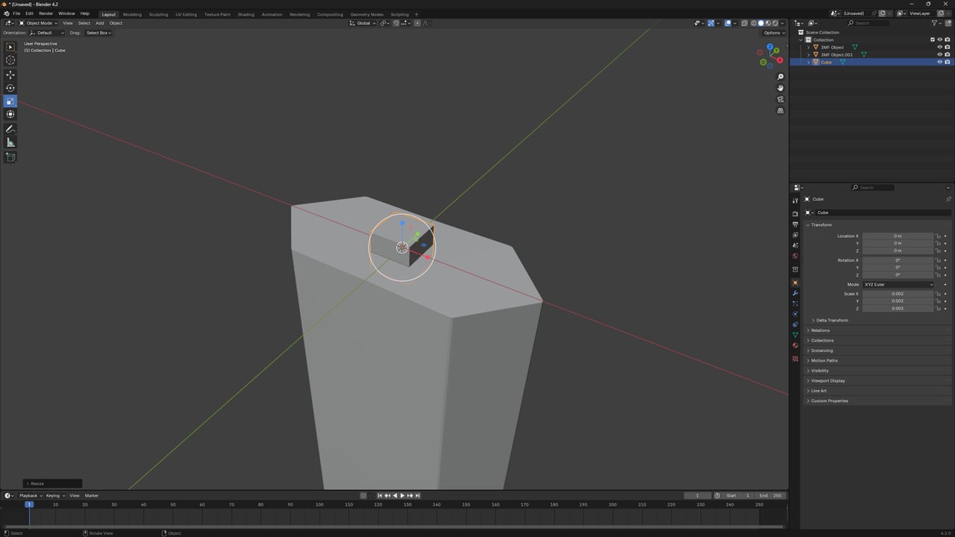Open the Object Constraints properties tab

[795, 324]
